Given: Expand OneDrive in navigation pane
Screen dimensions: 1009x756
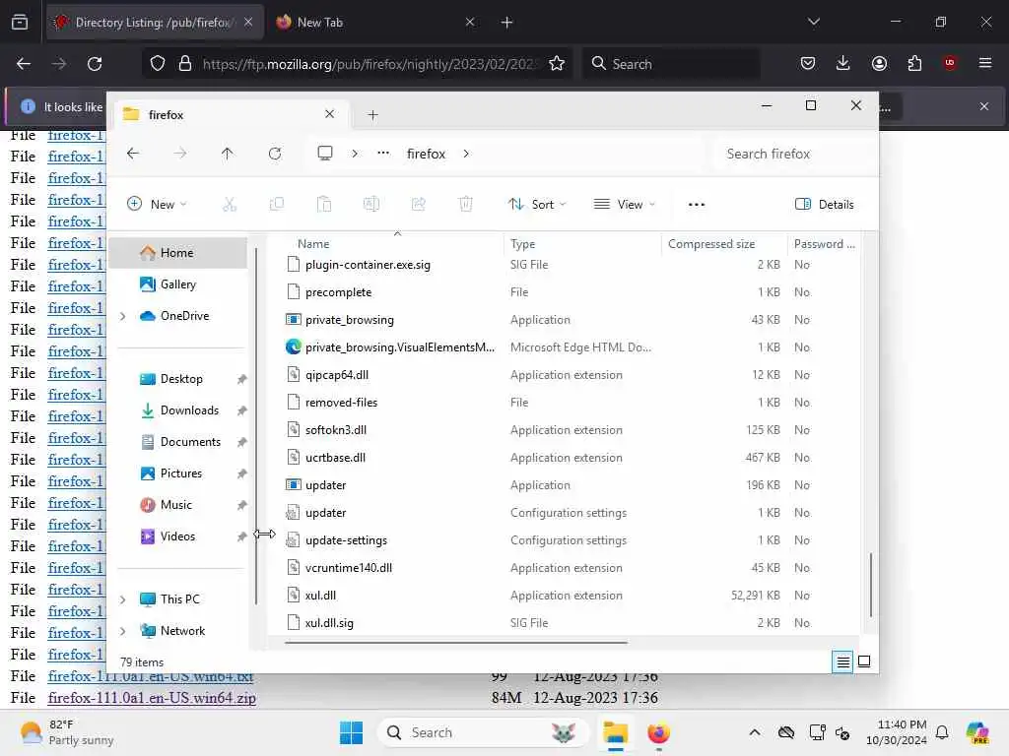Looking at the screenshot, I should (x=123, y=316).
